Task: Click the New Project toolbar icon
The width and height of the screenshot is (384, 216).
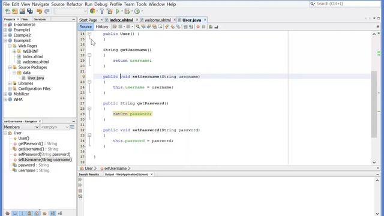Action: [x=15, y=11]
